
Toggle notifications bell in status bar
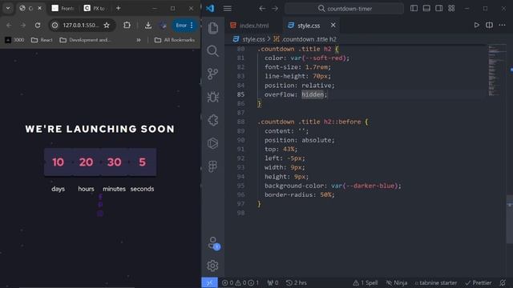[503, 282]
